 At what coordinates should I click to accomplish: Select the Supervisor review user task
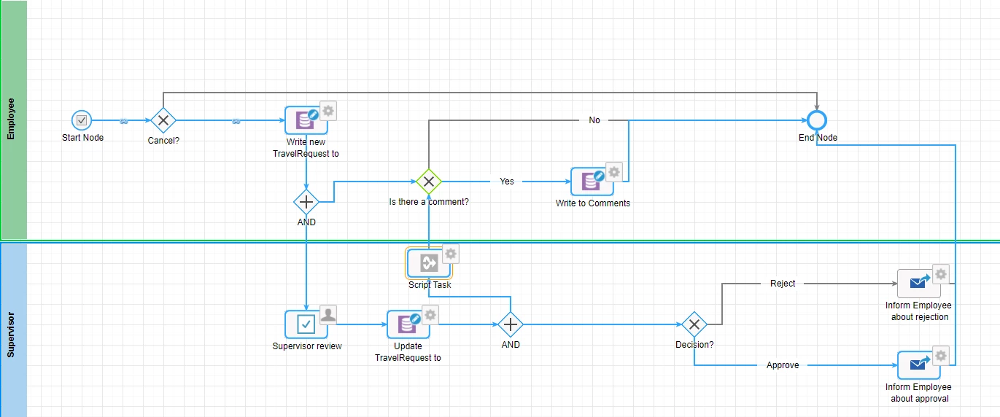(x=306, y=324)
